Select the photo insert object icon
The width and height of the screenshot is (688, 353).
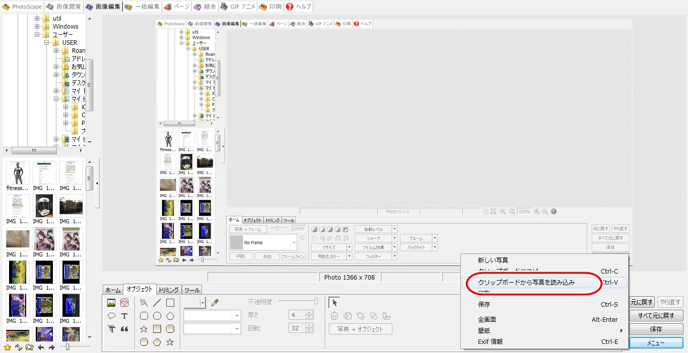coord(111,303)
